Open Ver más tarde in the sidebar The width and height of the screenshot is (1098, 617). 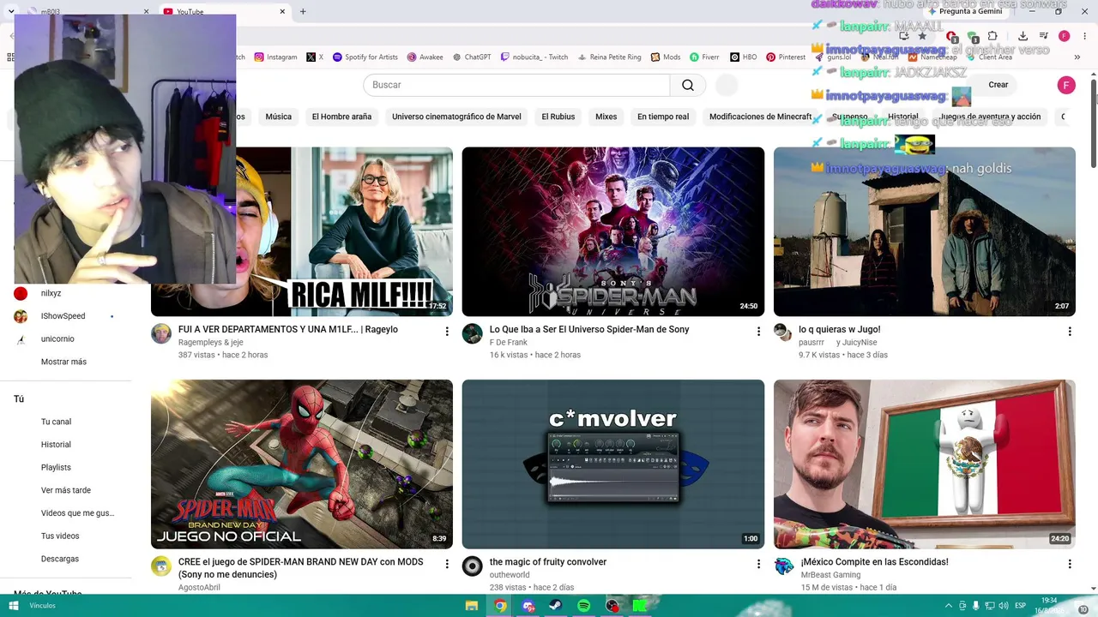pyautogui.click(x=65, y=490)
